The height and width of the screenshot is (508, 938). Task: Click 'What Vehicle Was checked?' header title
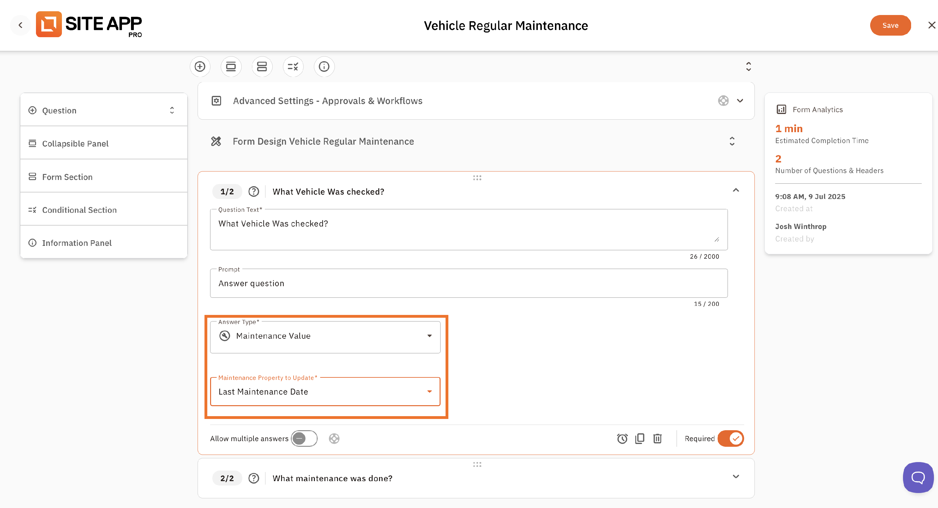pos(328,192)
